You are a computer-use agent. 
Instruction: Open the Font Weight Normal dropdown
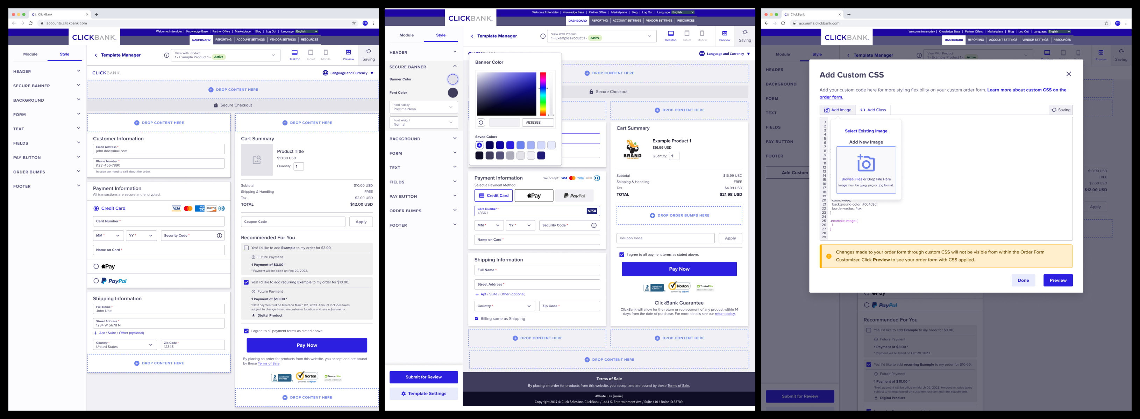pyautogui.click(x=423, y=123)
